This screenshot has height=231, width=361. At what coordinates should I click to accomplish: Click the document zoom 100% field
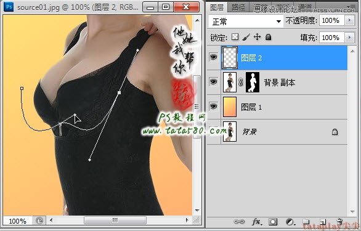pyautogui.click(x=17, y=221)
